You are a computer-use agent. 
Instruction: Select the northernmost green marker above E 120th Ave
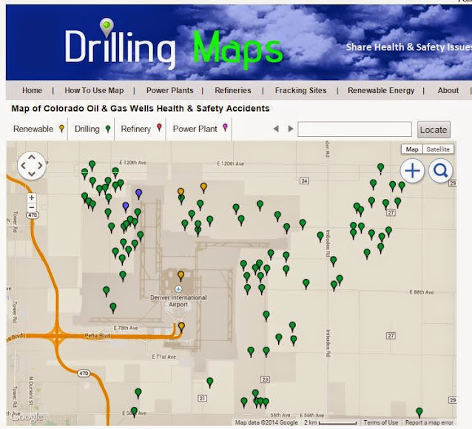pos(92,166)
